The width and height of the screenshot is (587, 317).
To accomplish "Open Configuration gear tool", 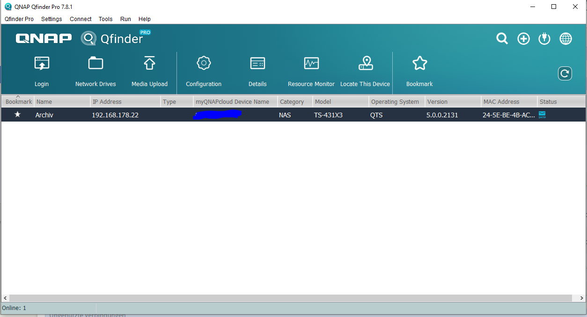I will [x=204, y=71].
